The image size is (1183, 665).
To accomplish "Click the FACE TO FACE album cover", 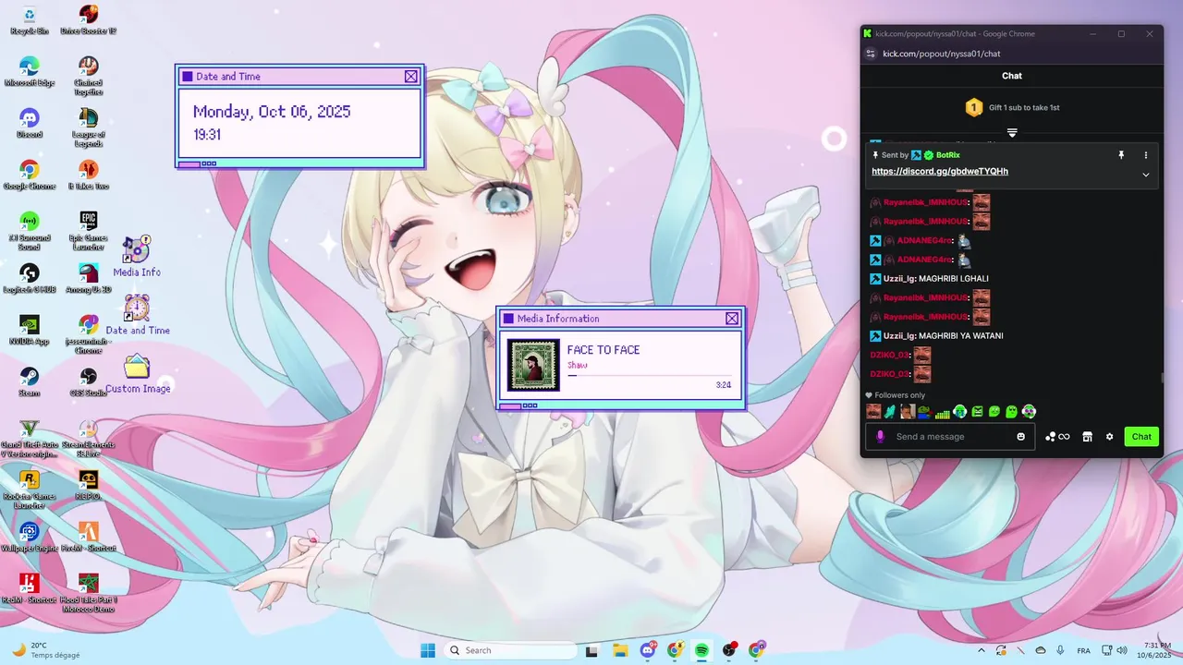I will click(x=533, y=365).
